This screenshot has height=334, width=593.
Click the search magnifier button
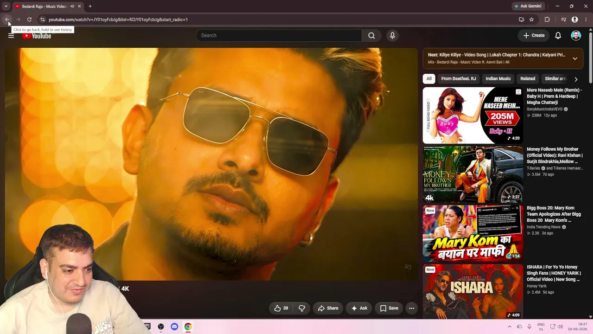[x=372, y=35]
